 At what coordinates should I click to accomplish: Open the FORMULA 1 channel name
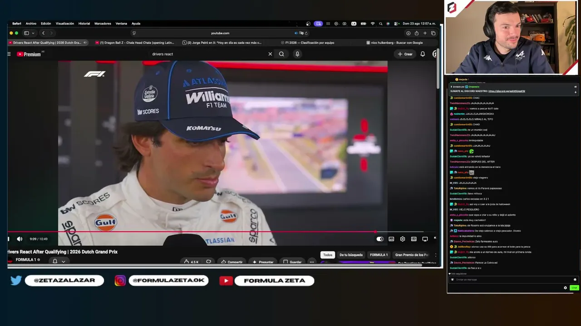(26, 260)
